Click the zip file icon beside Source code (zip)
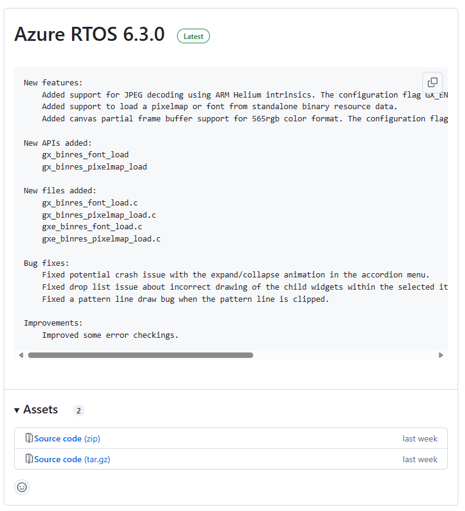This screenshot has height=511, width=465. tap(29, 438)
